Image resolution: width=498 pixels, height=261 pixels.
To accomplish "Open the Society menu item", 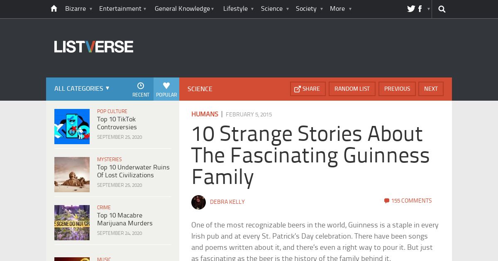I will pos(306,9).
